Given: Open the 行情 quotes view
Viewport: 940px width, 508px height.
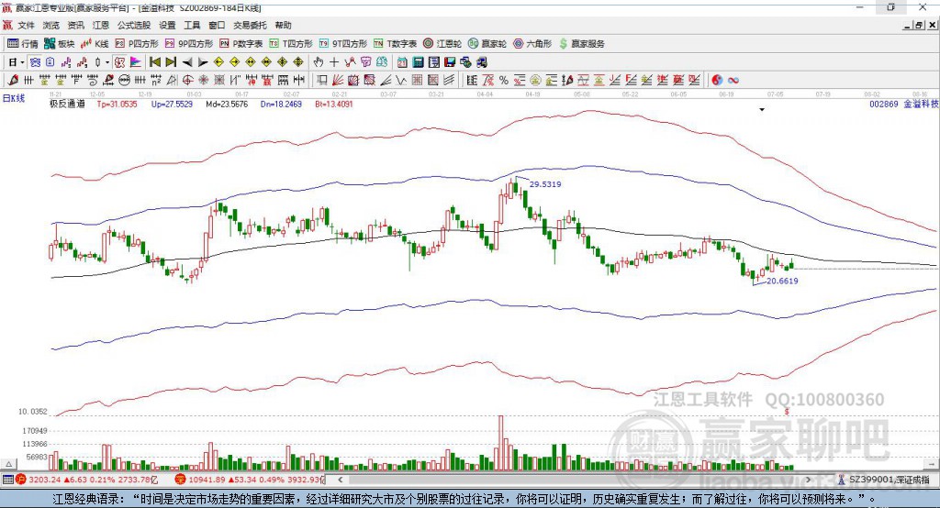Looking at the screenshot, I should pyautogui.click(x=22, y=44).
